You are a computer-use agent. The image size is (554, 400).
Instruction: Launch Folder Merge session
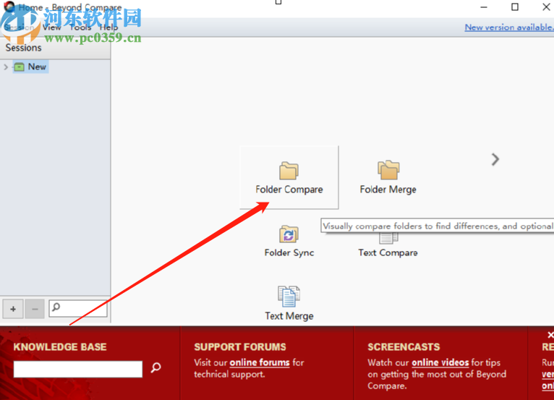(x=388, y=177)
